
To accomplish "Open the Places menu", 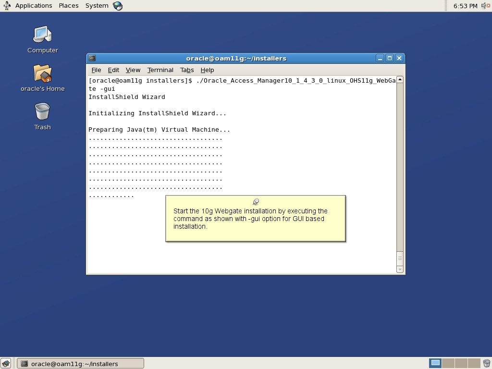I will pos(68,5).
